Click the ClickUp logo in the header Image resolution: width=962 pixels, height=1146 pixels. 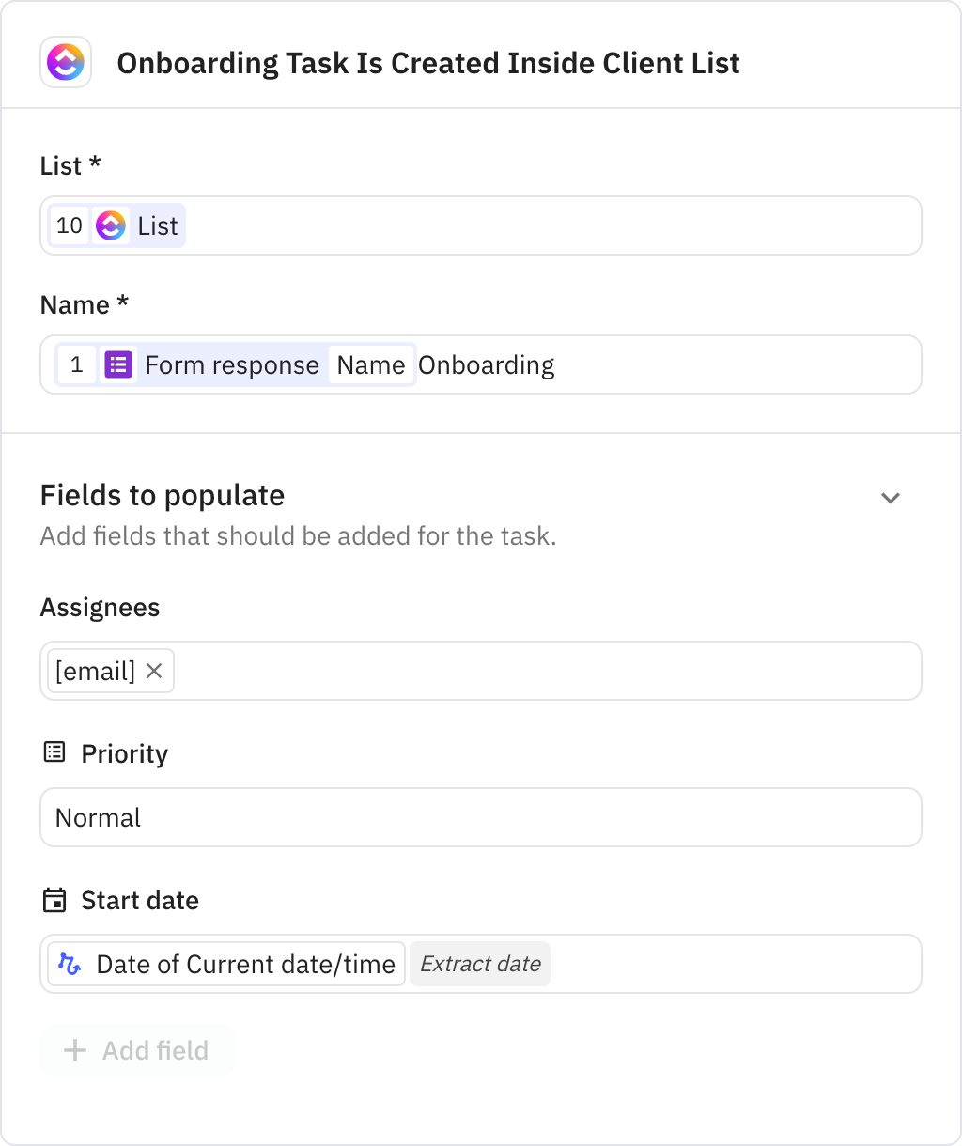(x=66, y=63)
